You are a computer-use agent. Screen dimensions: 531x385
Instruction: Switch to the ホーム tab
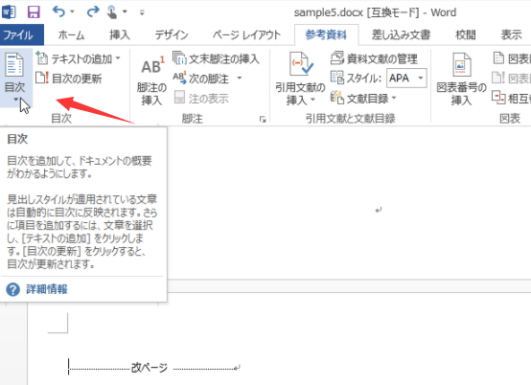point(71,34)
